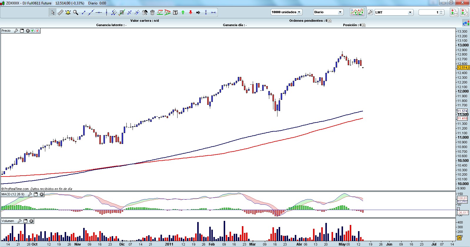
Task: Click the ProRealTime.com copyright text
Action: click(x=15, y=189)
